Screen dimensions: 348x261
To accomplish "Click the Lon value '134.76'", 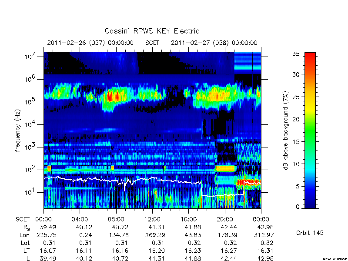I will (118, 235).
